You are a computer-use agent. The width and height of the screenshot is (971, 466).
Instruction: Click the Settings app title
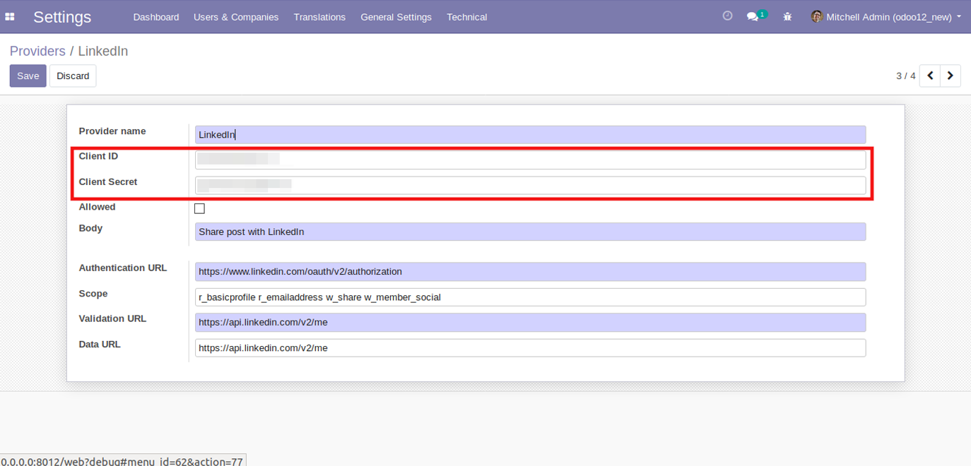(62, 17)
